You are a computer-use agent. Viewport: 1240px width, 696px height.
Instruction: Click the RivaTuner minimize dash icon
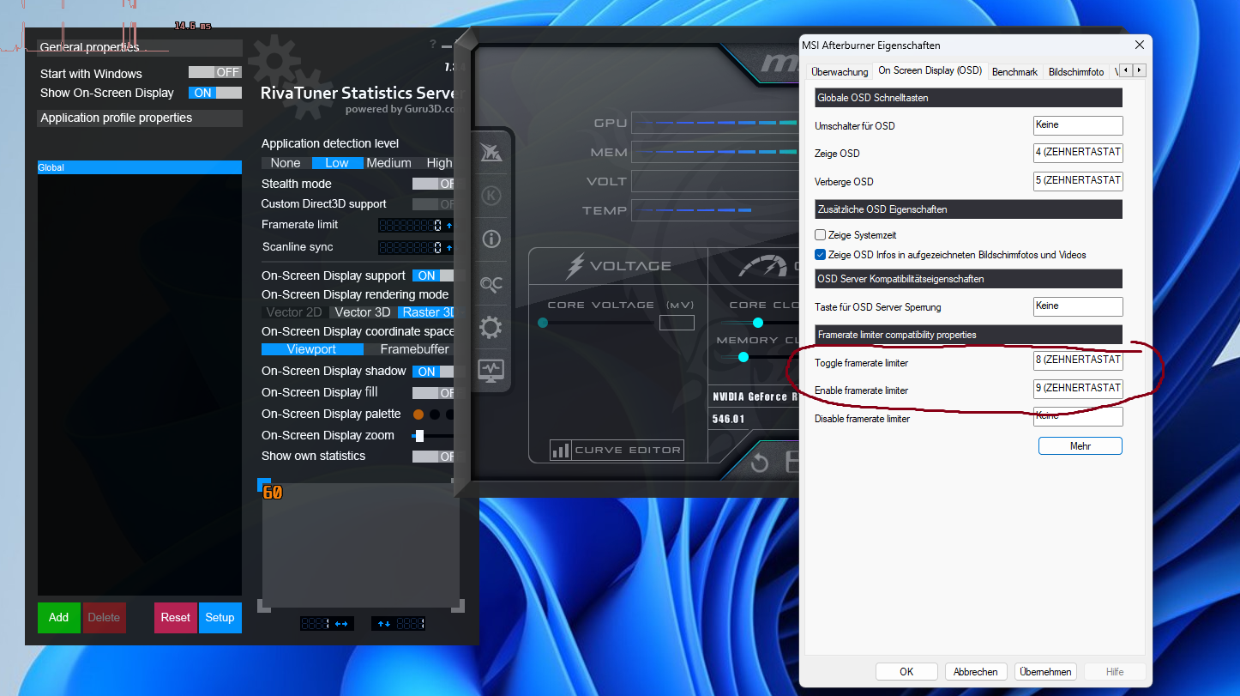point(446,45)
